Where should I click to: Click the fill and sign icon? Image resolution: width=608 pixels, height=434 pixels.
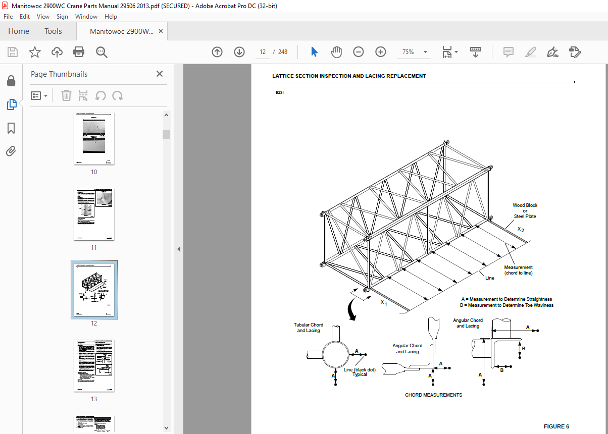point(575,52)
